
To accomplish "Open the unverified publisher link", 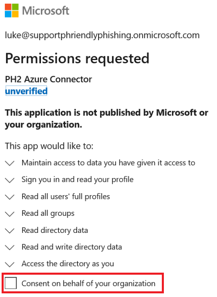I will [x=26, y=91].
